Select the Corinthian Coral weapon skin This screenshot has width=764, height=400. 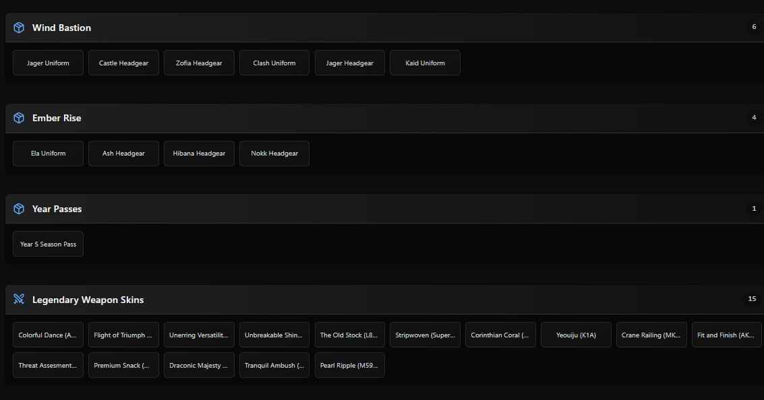(x=500, y=335)
